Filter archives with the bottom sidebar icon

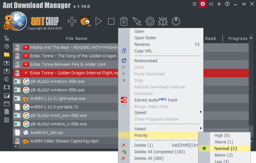click(x=7, y=120)
